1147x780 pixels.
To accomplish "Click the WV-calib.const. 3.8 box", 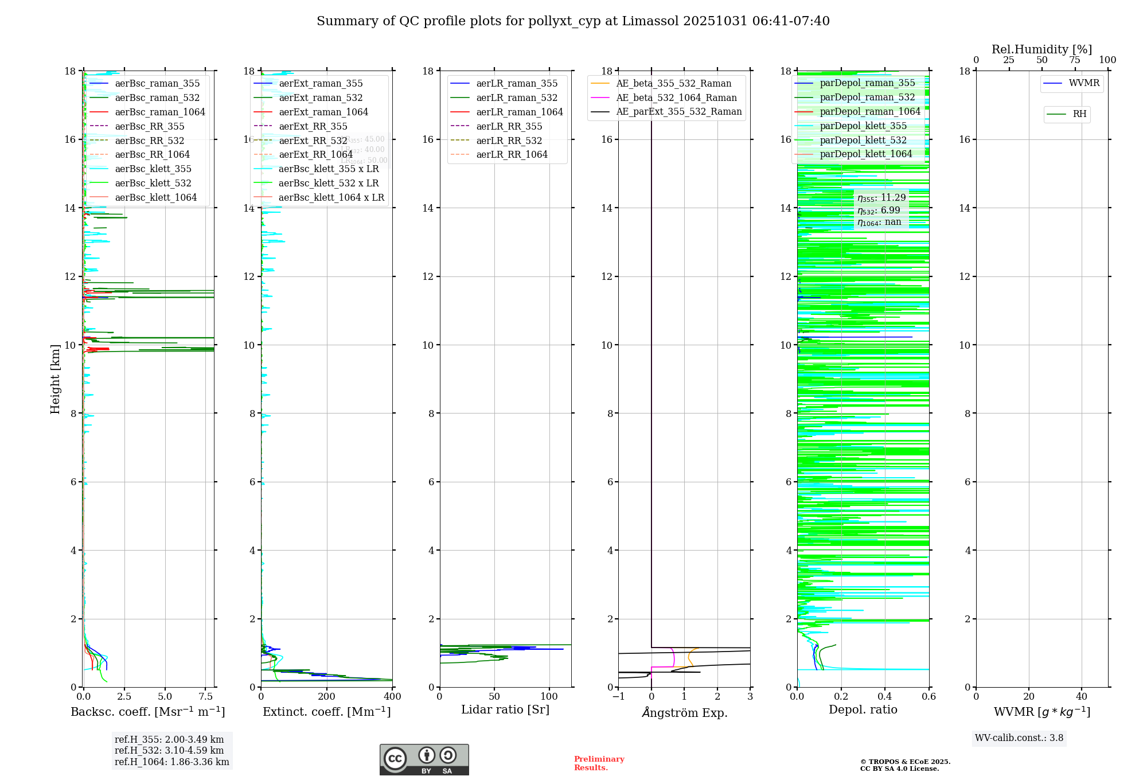I will 1019,738.
